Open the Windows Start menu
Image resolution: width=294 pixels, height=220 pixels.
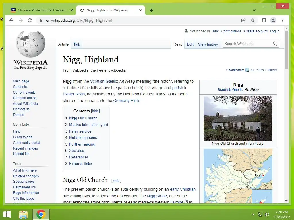[7, 214]
